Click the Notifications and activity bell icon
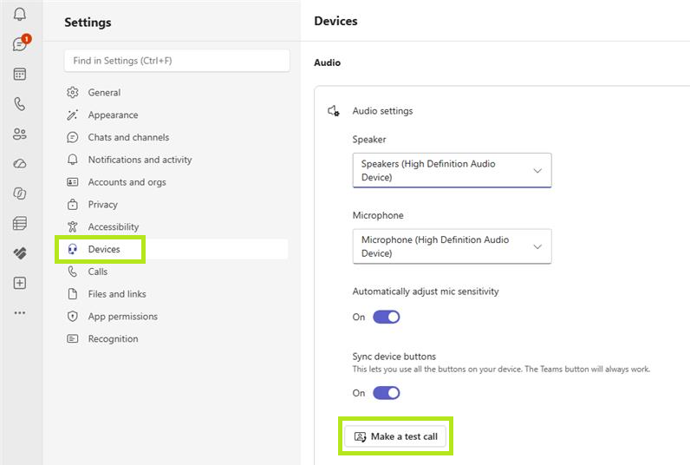 (x=73, y=160)
